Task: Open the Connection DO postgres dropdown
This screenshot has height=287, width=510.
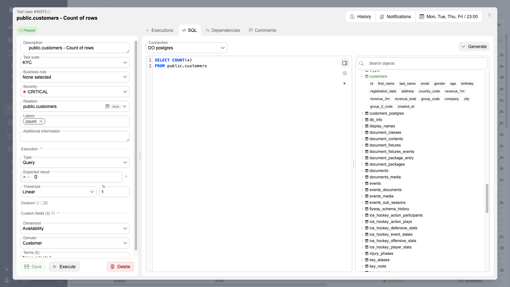Action: coord(187,48)
